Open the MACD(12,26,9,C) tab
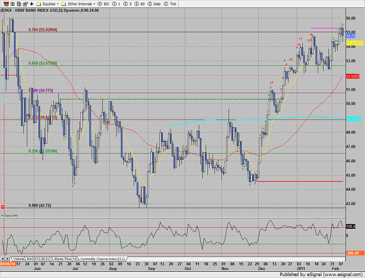The width and height of the screenshot is (365, 278). point(39,258)
